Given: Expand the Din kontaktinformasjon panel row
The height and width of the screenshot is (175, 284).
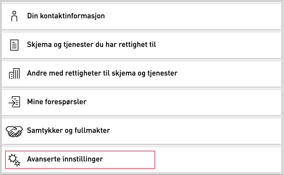Looking at the screenshot, I should (141, 16).
